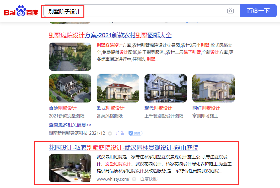Open the aerial courtyard villa thumbnail
This screenshot has height=188, width=280.
(x=70, y=89)
